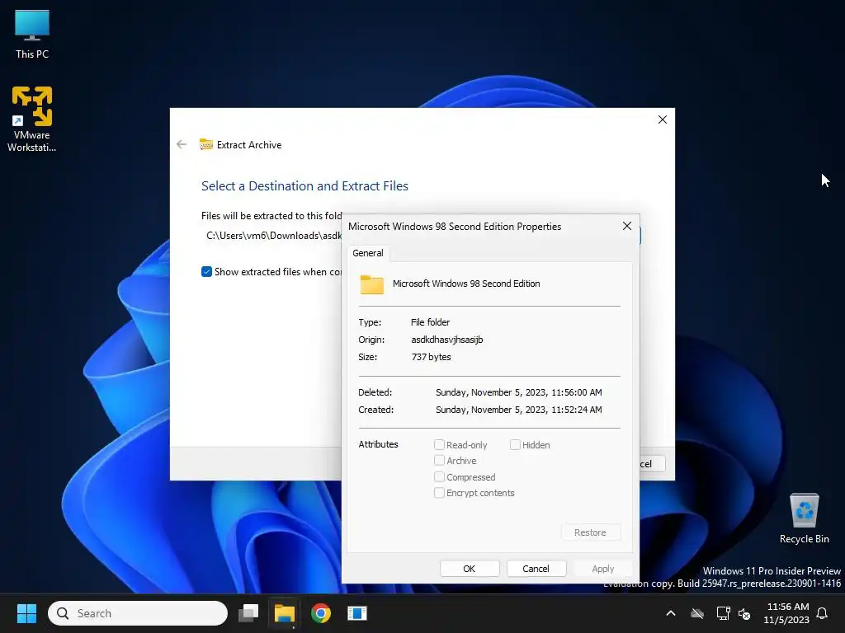The height and width of the screenshot is (633, 845).
Task: Click the OneDrive cloud tray icon
Action: click(697, 613)
